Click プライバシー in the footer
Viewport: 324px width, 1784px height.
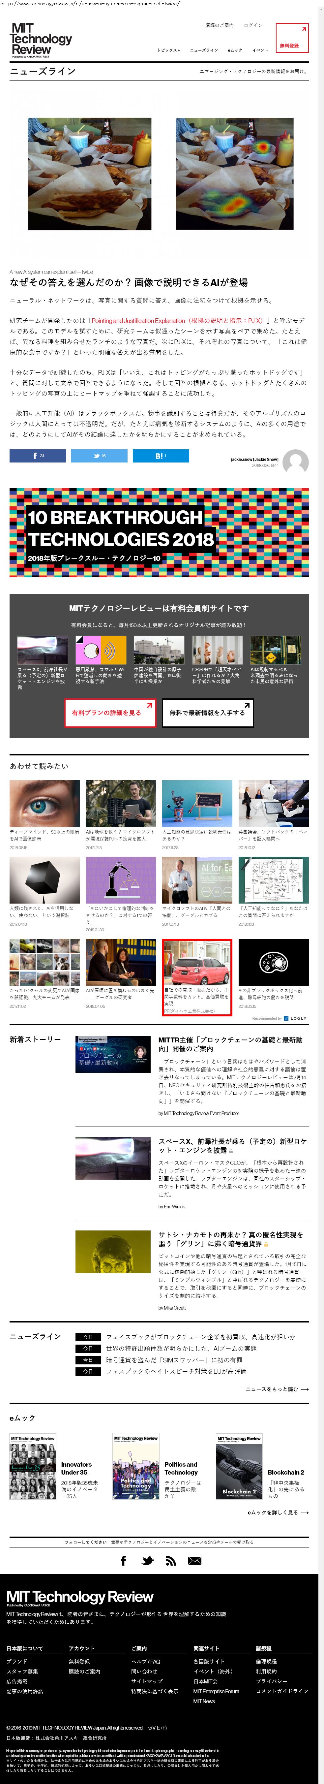tap(271, 1681)
